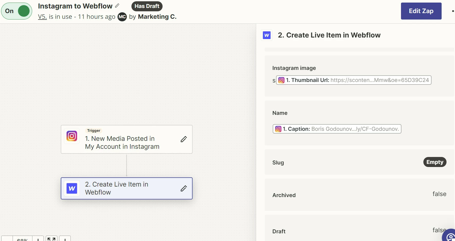Click the Webflow icon on step 2
This screenshot has height=241, width=455.
point(72,188)
